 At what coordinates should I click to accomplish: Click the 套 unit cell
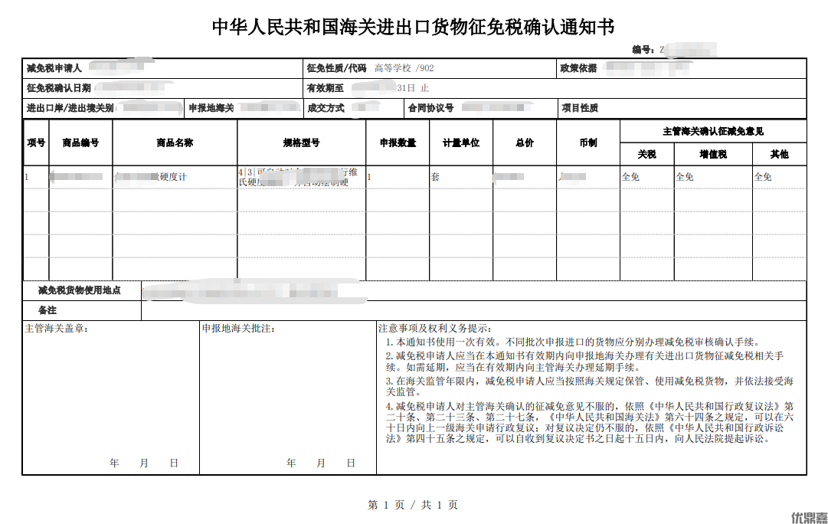point(435,177)
